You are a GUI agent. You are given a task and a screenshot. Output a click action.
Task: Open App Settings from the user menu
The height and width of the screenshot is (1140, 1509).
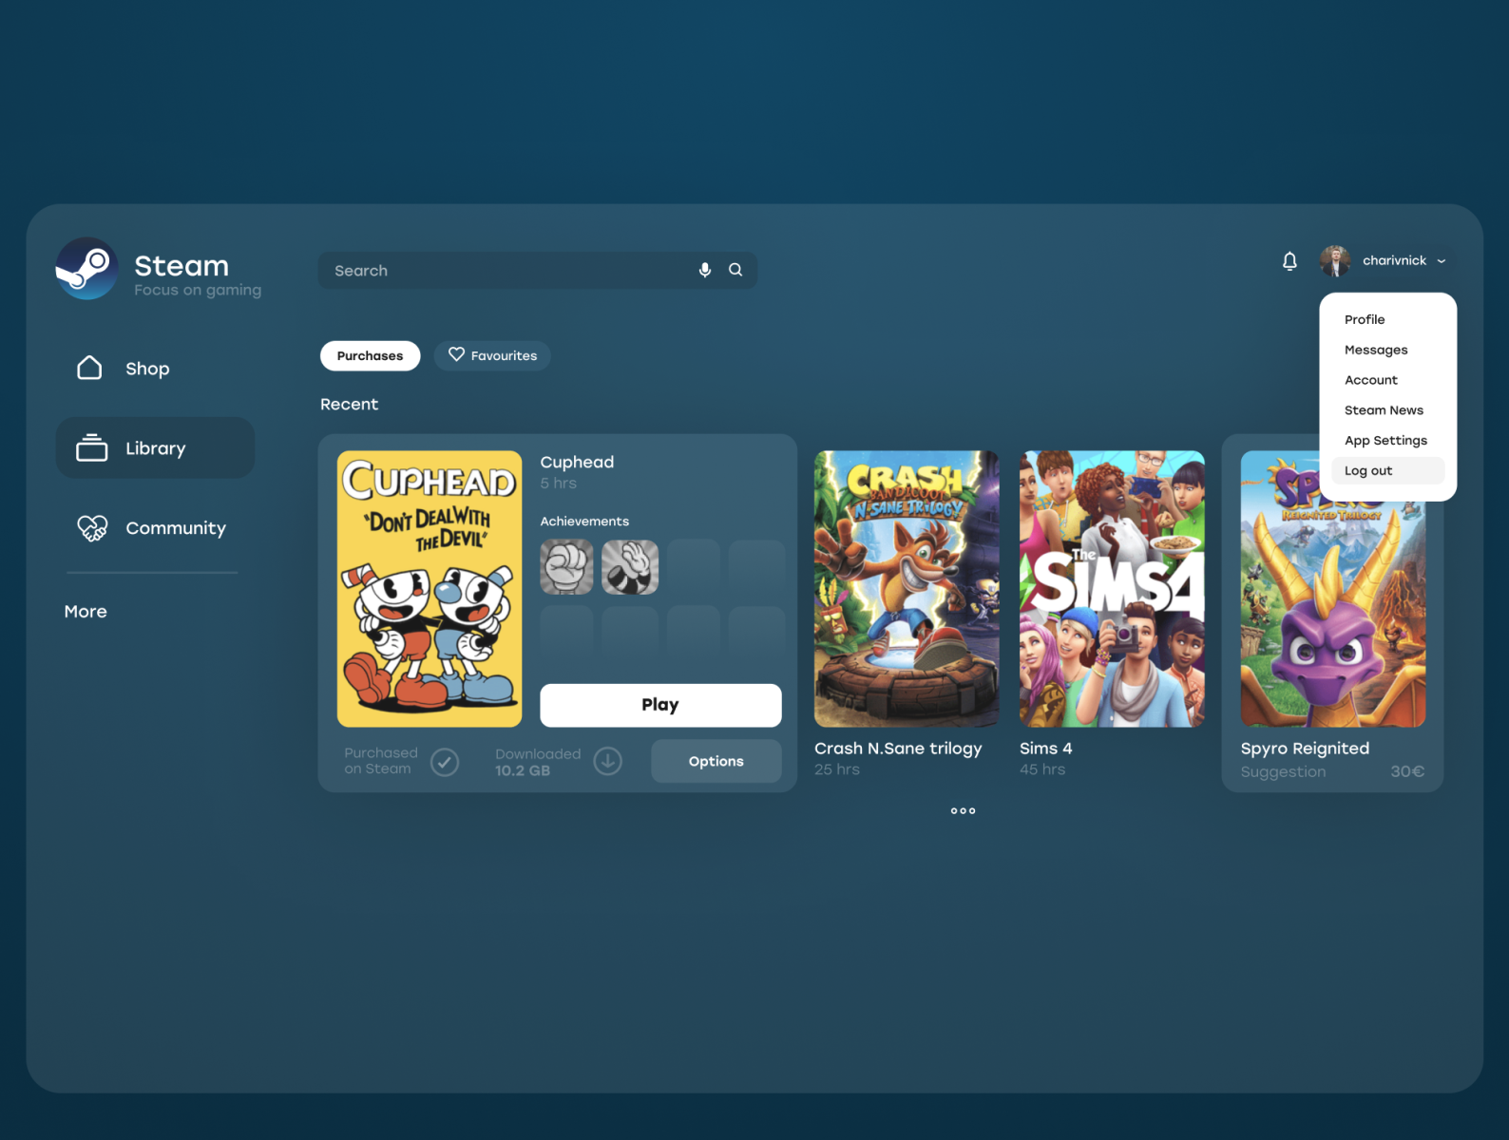point(1385,441)
